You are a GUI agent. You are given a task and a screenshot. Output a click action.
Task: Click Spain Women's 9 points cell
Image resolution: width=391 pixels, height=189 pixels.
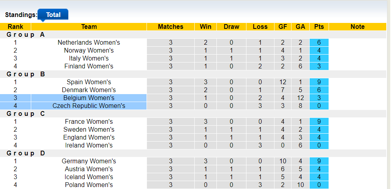tap(319, 82)
